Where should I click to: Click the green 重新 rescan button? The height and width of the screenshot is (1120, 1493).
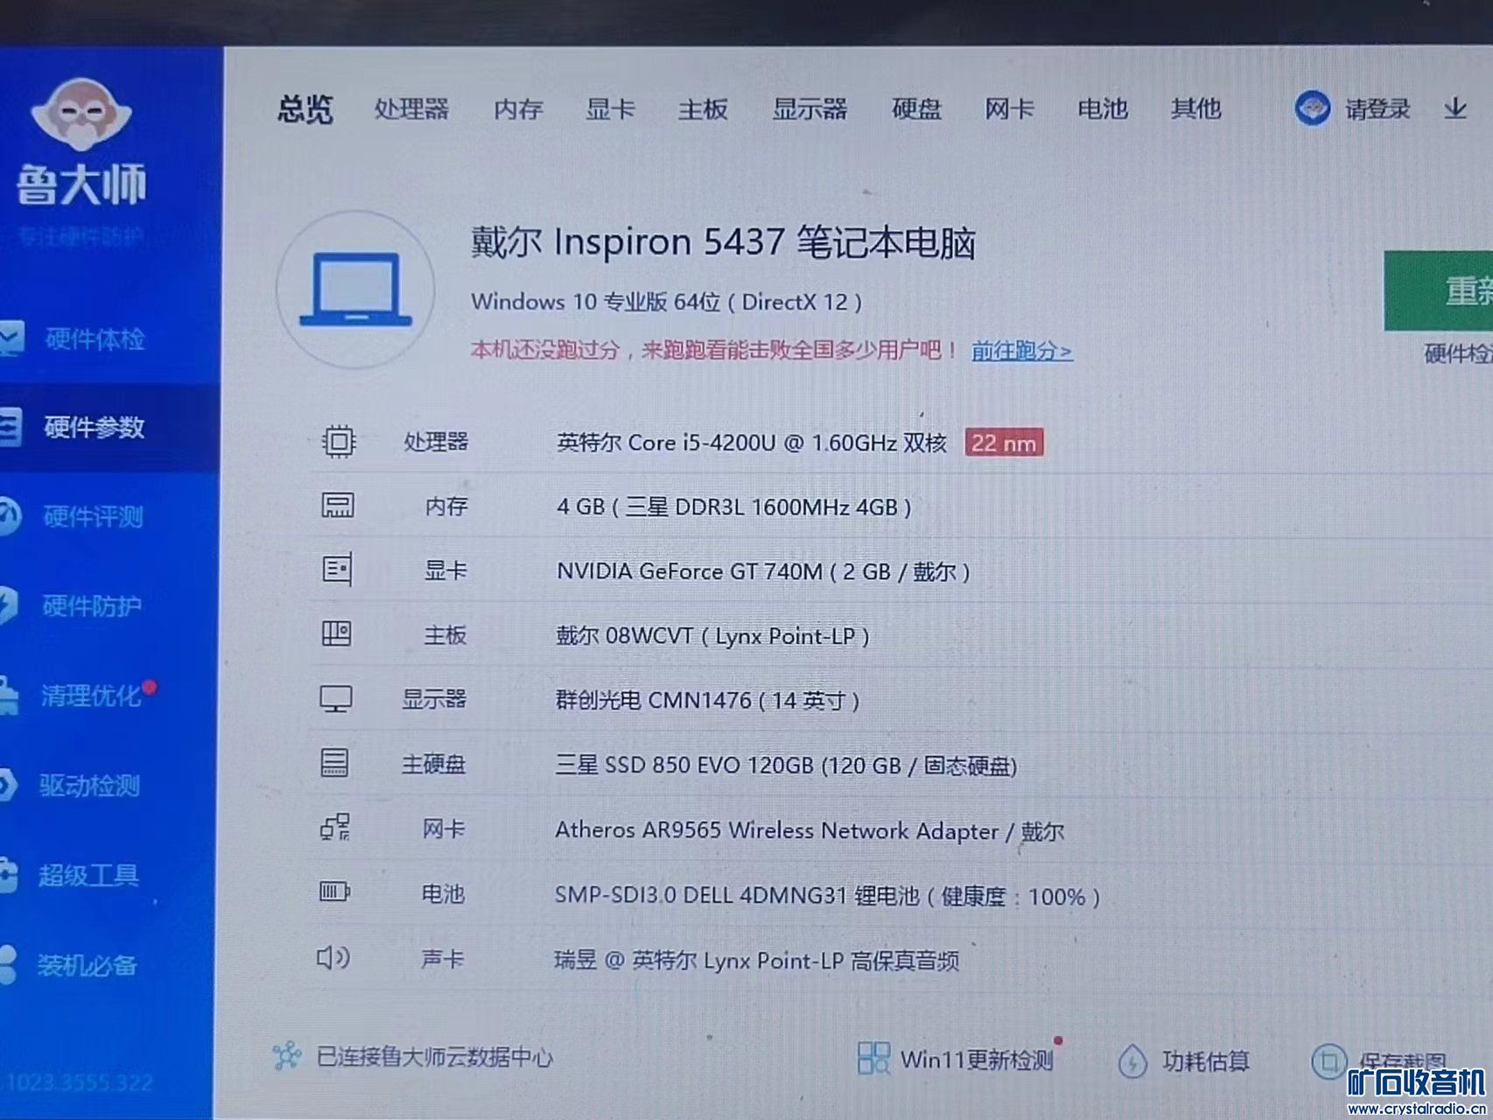click(x=1439, y=290)
